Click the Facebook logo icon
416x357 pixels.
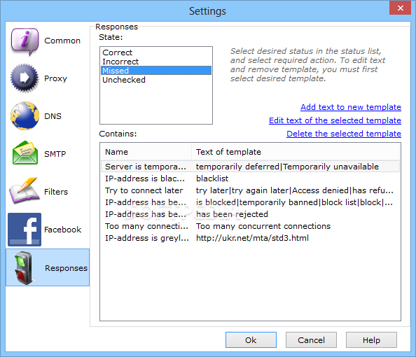(25, 230)
